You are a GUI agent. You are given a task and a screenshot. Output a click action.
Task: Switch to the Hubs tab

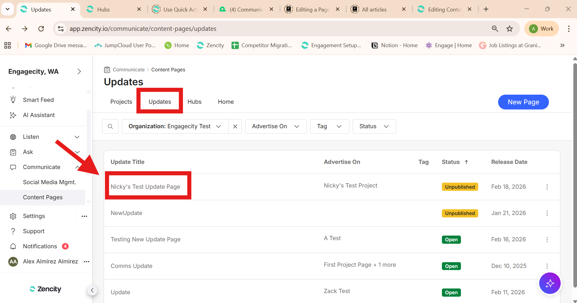click(194, 102)
